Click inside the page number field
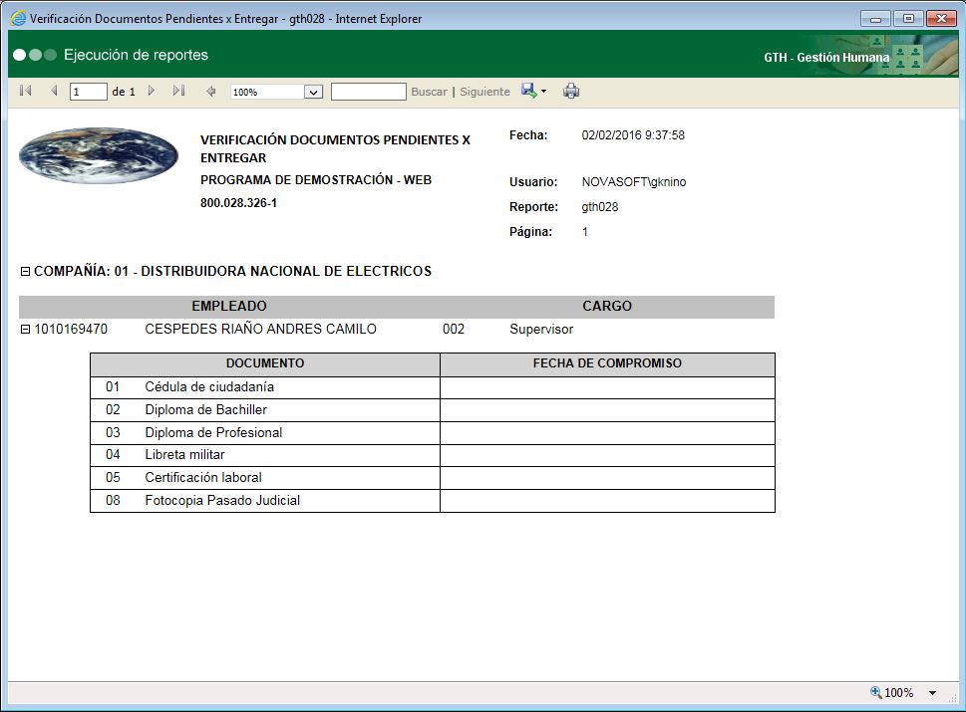966x712 pixels. (88, 91)
